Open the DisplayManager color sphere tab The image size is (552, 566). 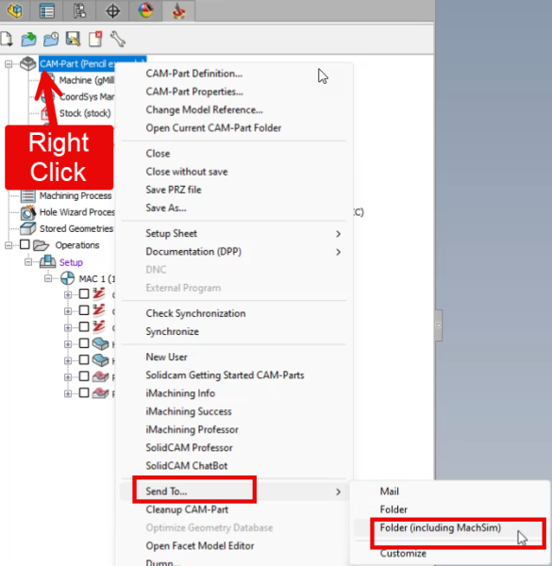point(146,10)
